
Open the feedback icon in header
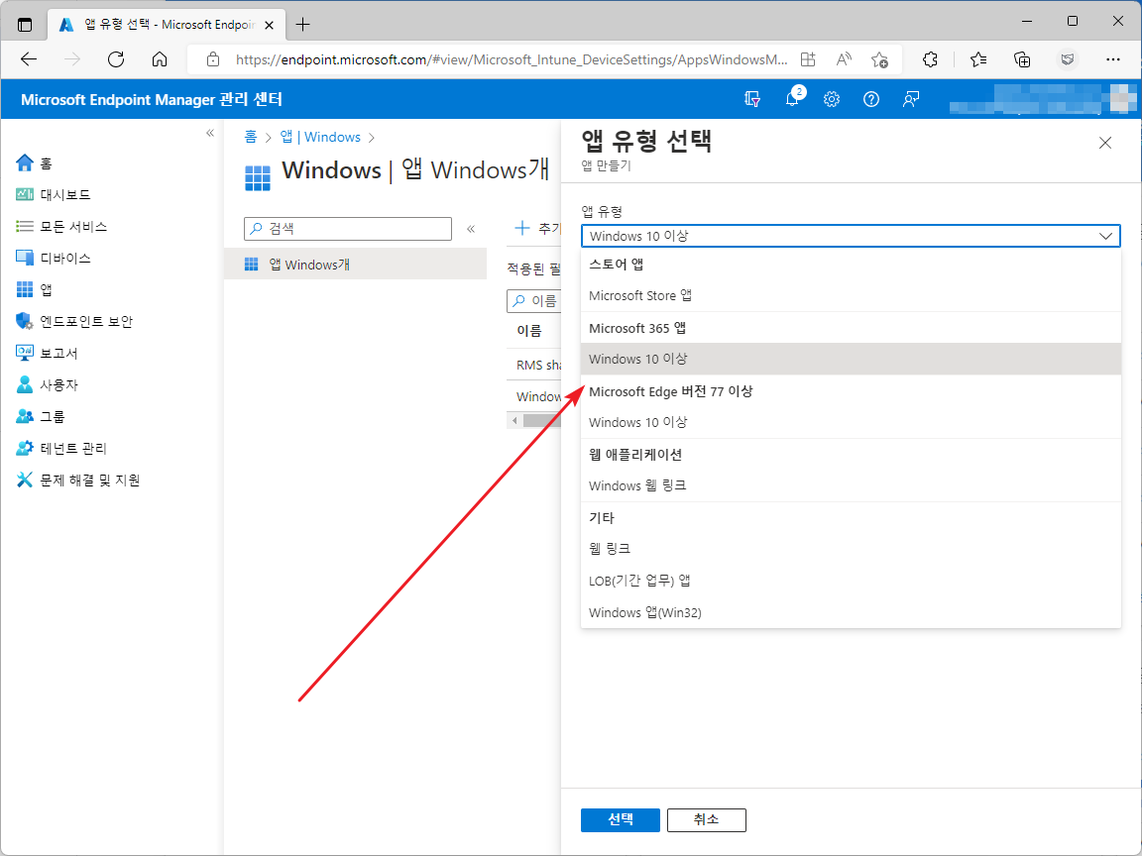[x=910, y=99]
